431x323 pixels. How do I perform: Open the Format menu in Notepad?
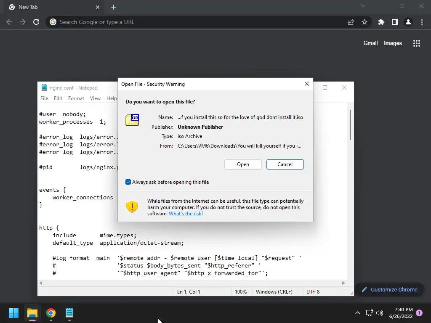(x=76, y=98)
